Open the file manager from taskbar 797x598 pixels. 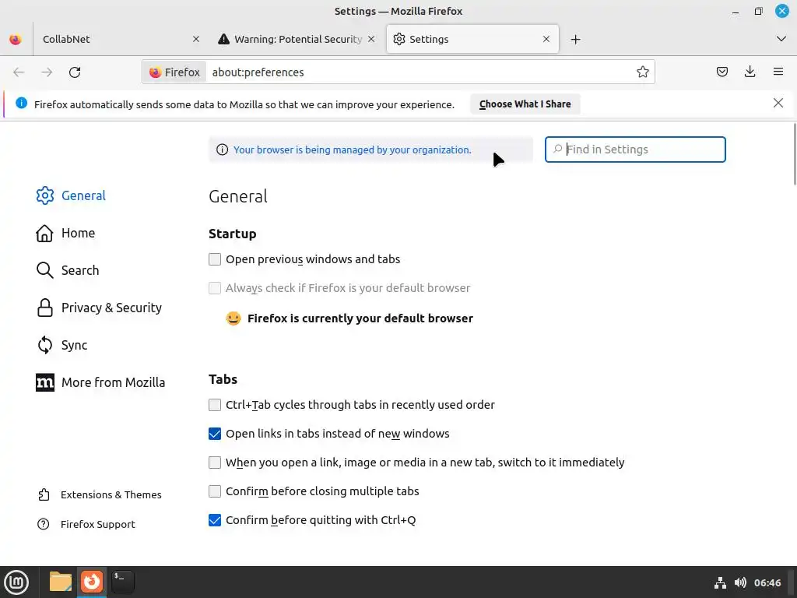61,582
